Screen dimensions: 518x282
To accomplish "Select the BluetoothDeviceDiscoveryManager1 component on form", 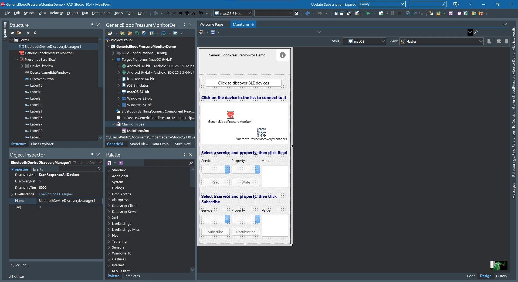I will 261,132.
